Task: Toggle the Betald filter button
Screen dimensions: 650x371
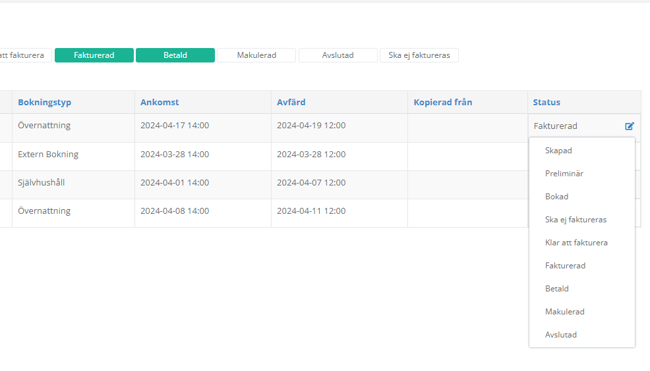Action: pyautogui.click(x=175, y=55)
